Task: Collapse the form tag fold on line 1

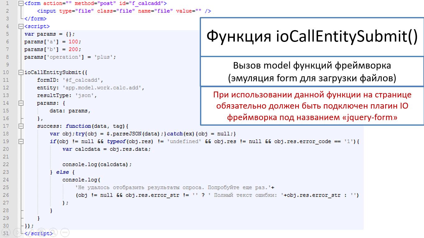Action: tap(21, 3)
